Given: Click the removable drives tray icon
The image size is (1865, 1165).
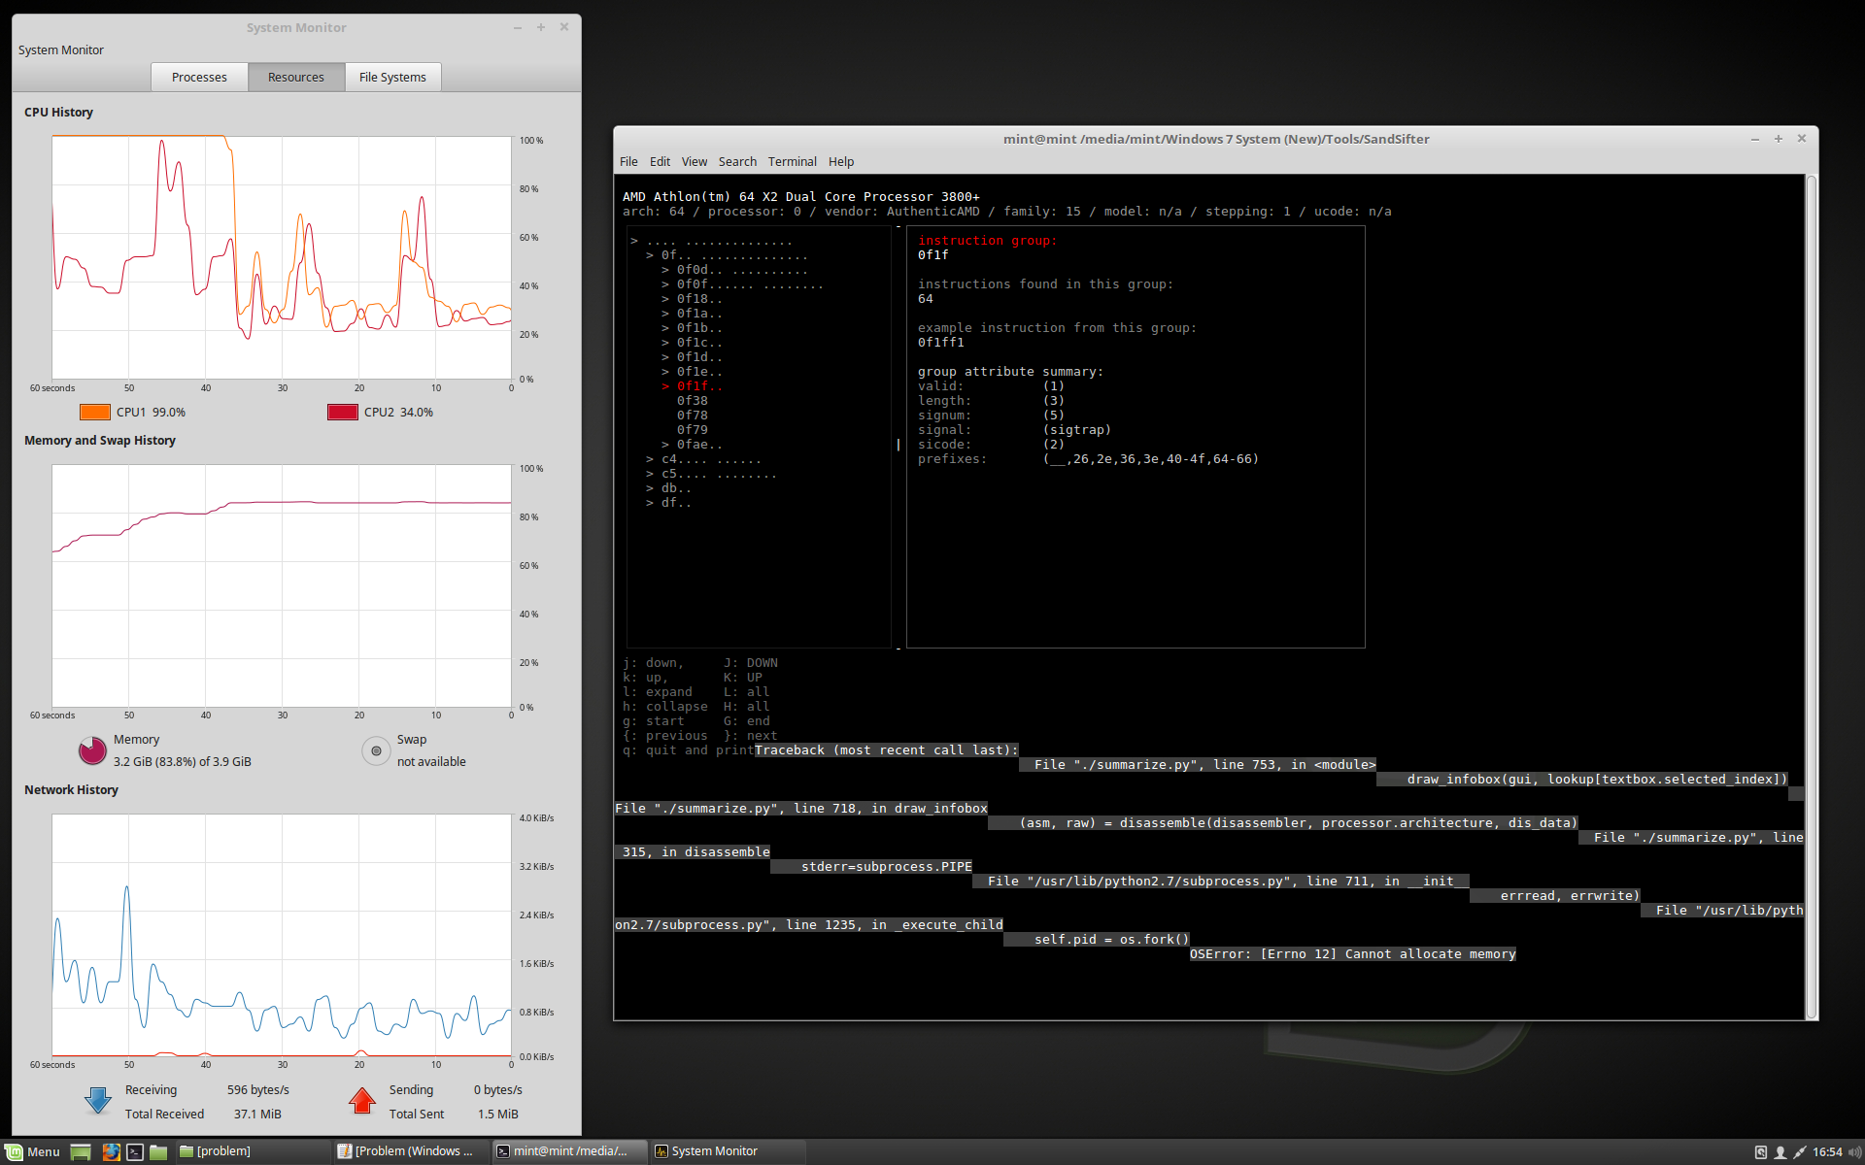Looking at the screenshot, I should tap(1760, 1151).
